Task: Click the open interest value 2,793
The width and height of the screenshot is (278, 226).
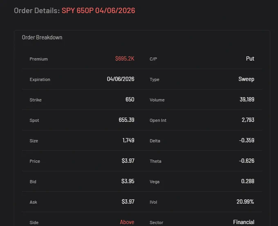Action: (248, 120)
